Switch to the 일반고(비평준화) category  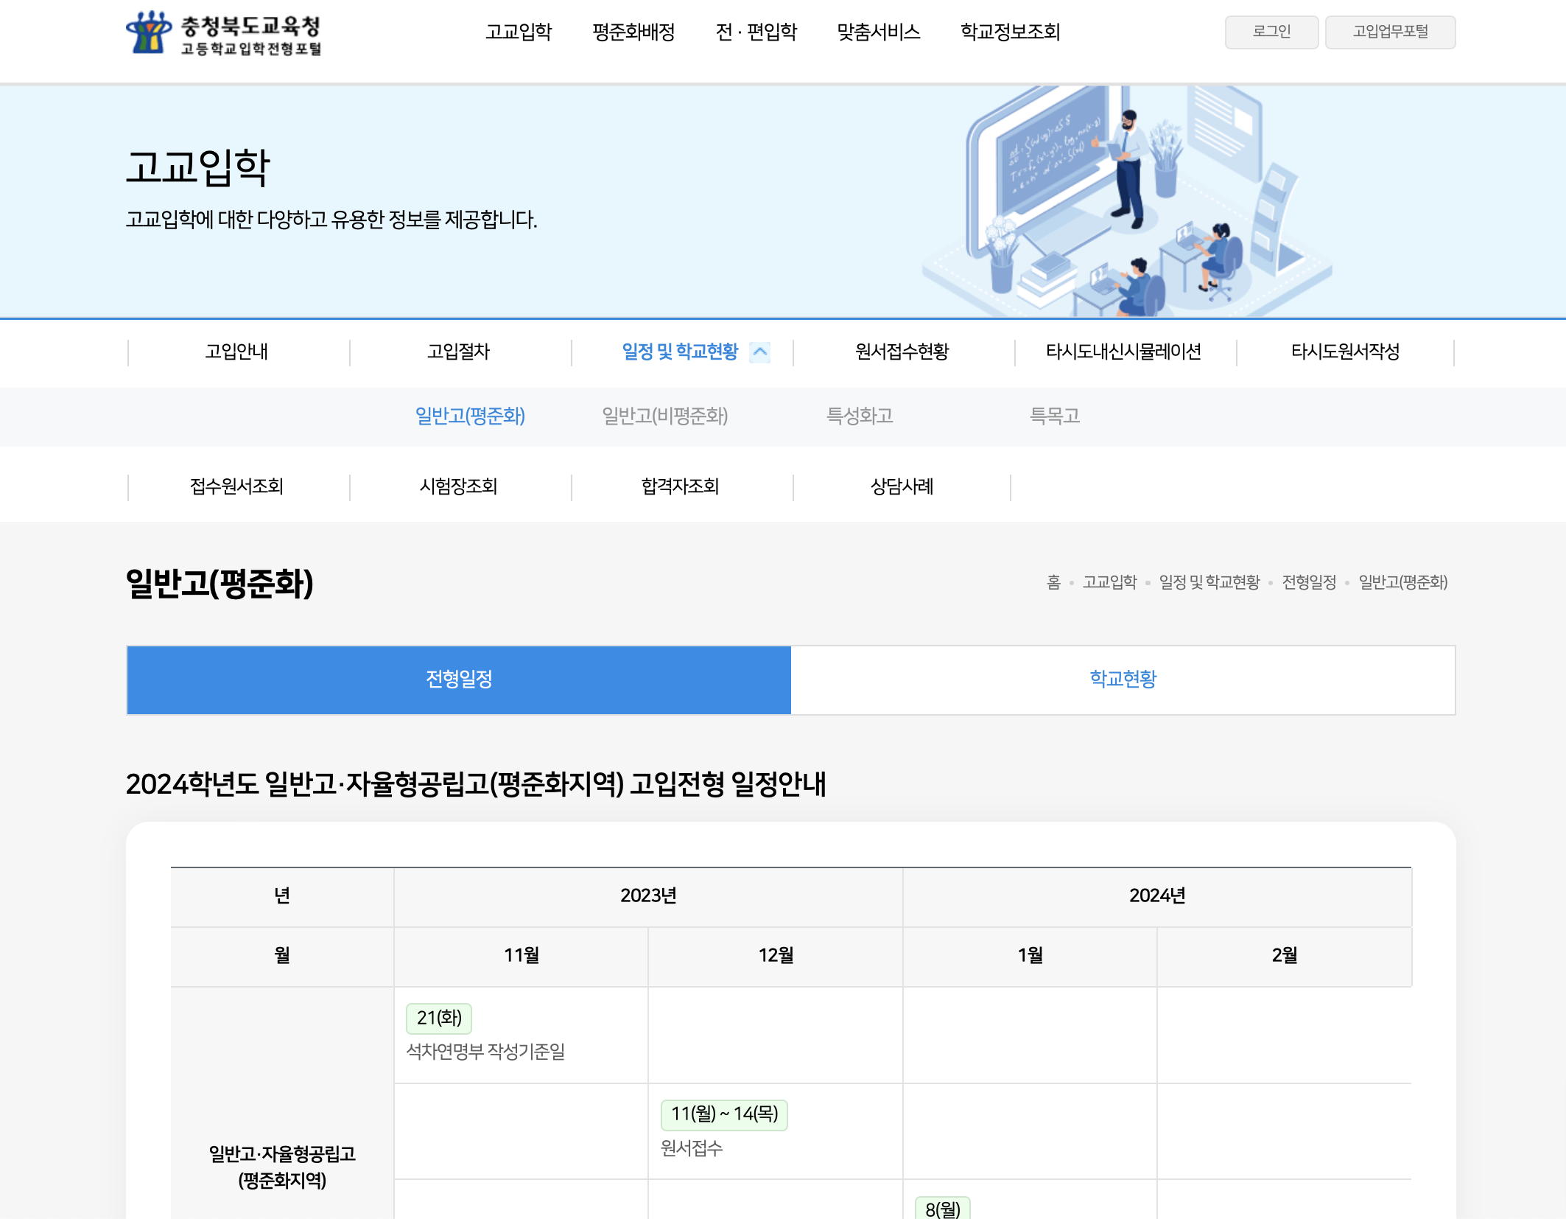point(665,416)
